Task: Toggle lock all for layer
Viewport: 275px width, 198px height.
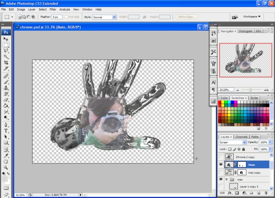Action: 243,149
